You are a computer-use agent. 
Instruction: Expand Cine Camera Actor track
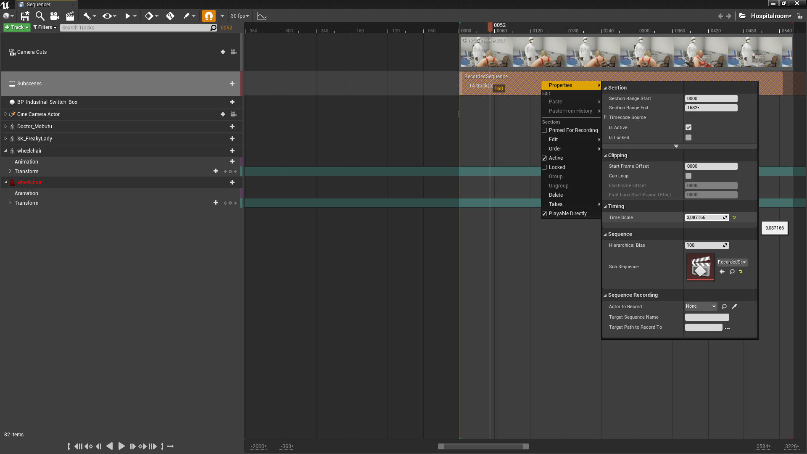point(5,114)
